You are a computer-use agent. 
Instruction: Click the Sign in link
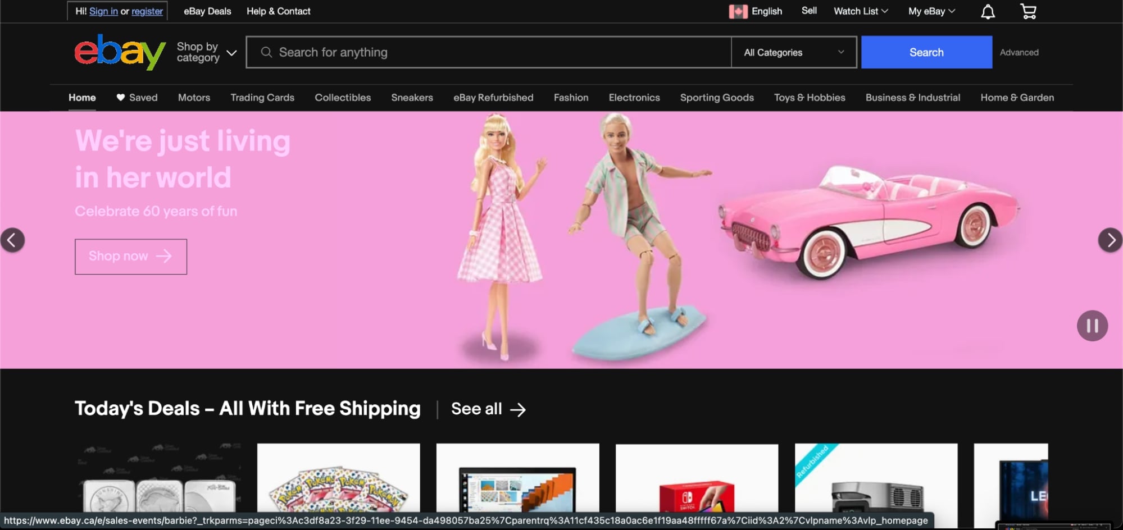click(x=103, y=11)
